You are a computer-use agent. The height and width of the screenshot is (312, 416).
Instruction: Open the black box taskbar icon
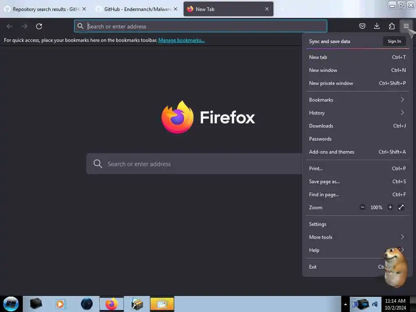pos(36,304)
